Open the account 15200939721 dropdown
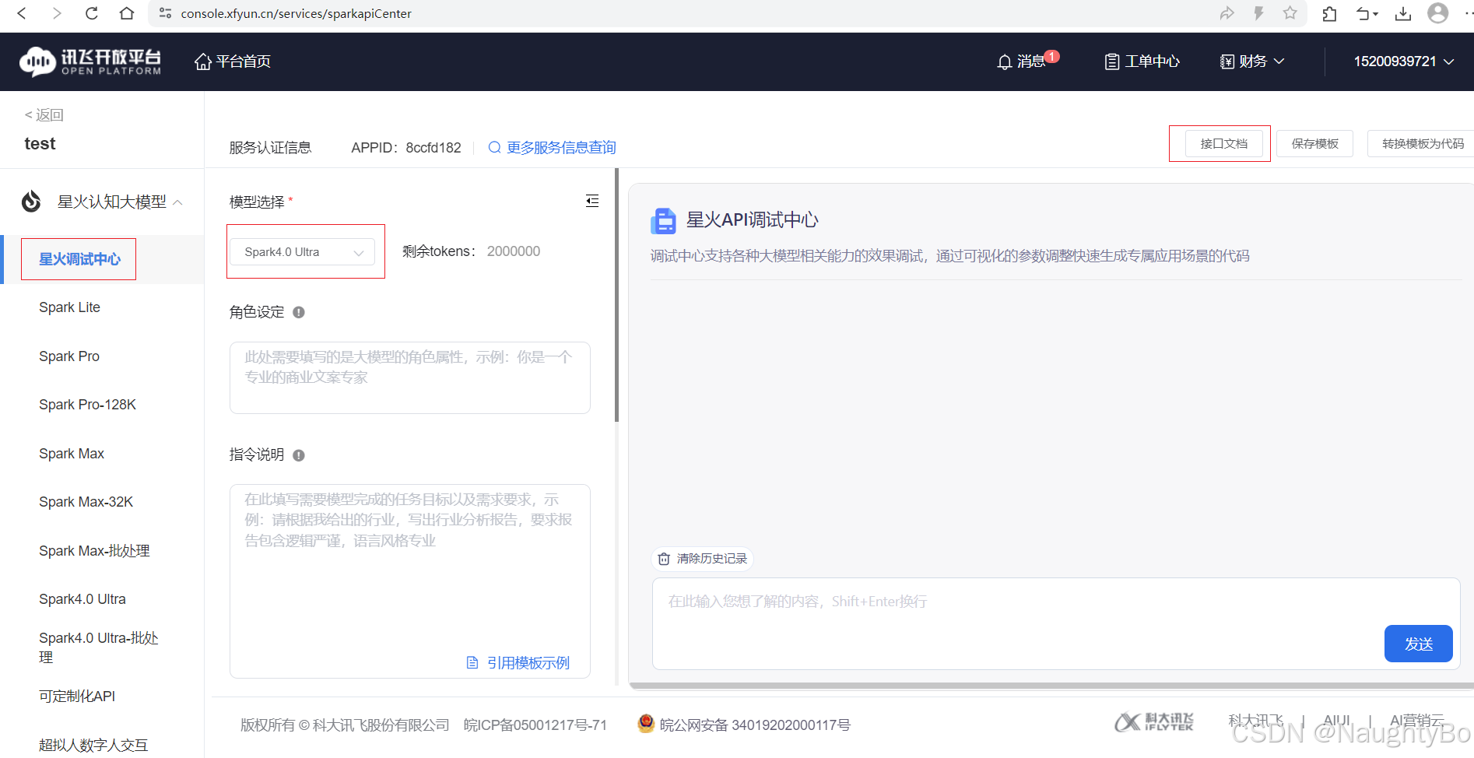The width and height of the screenshot is (1474, 758). (x=1404, y=61)
